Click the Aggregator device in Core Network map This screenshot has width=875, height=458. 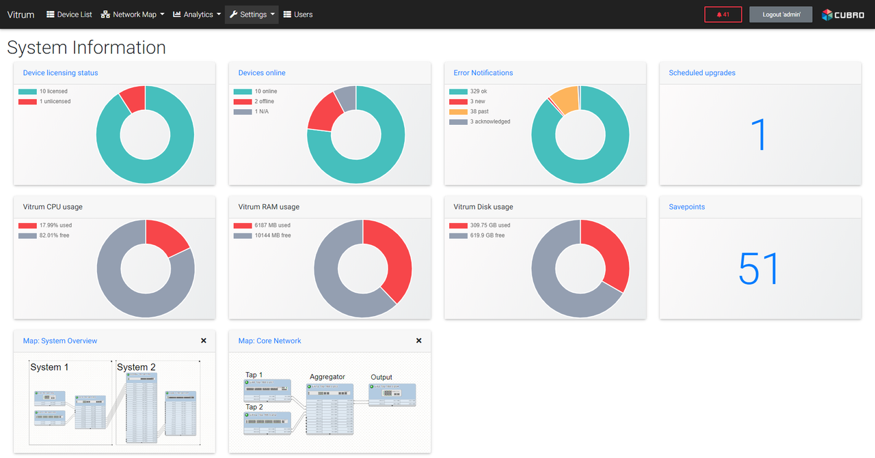331,409
